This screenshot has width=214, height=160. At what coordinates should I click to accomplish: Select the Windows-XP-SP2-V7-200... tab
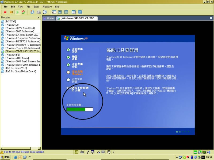point(77,18)
